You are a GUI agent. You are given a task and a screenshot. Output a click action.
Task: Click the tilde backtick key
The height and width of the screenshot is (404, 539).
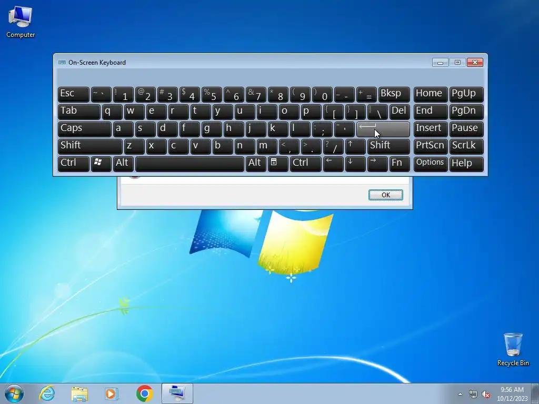click(101, 95)
